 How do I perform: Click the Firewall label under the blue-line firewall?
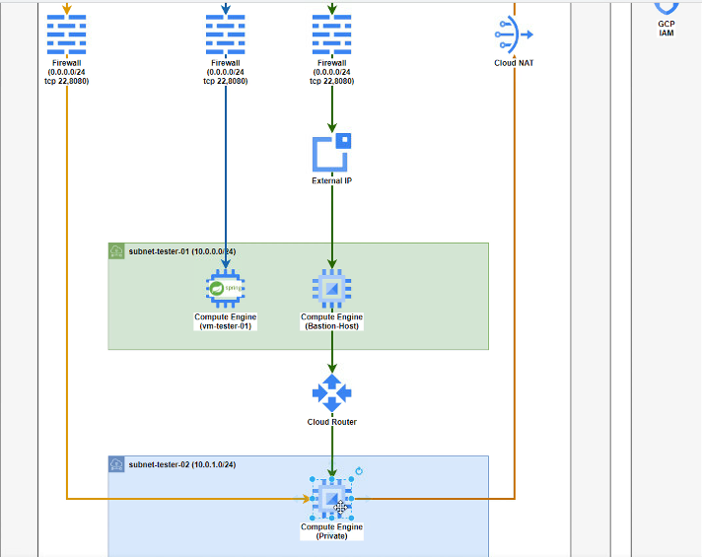coord(226,72)
